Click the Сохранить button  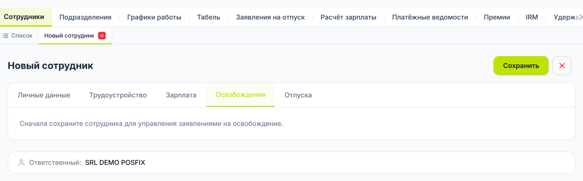coord(521,66)
